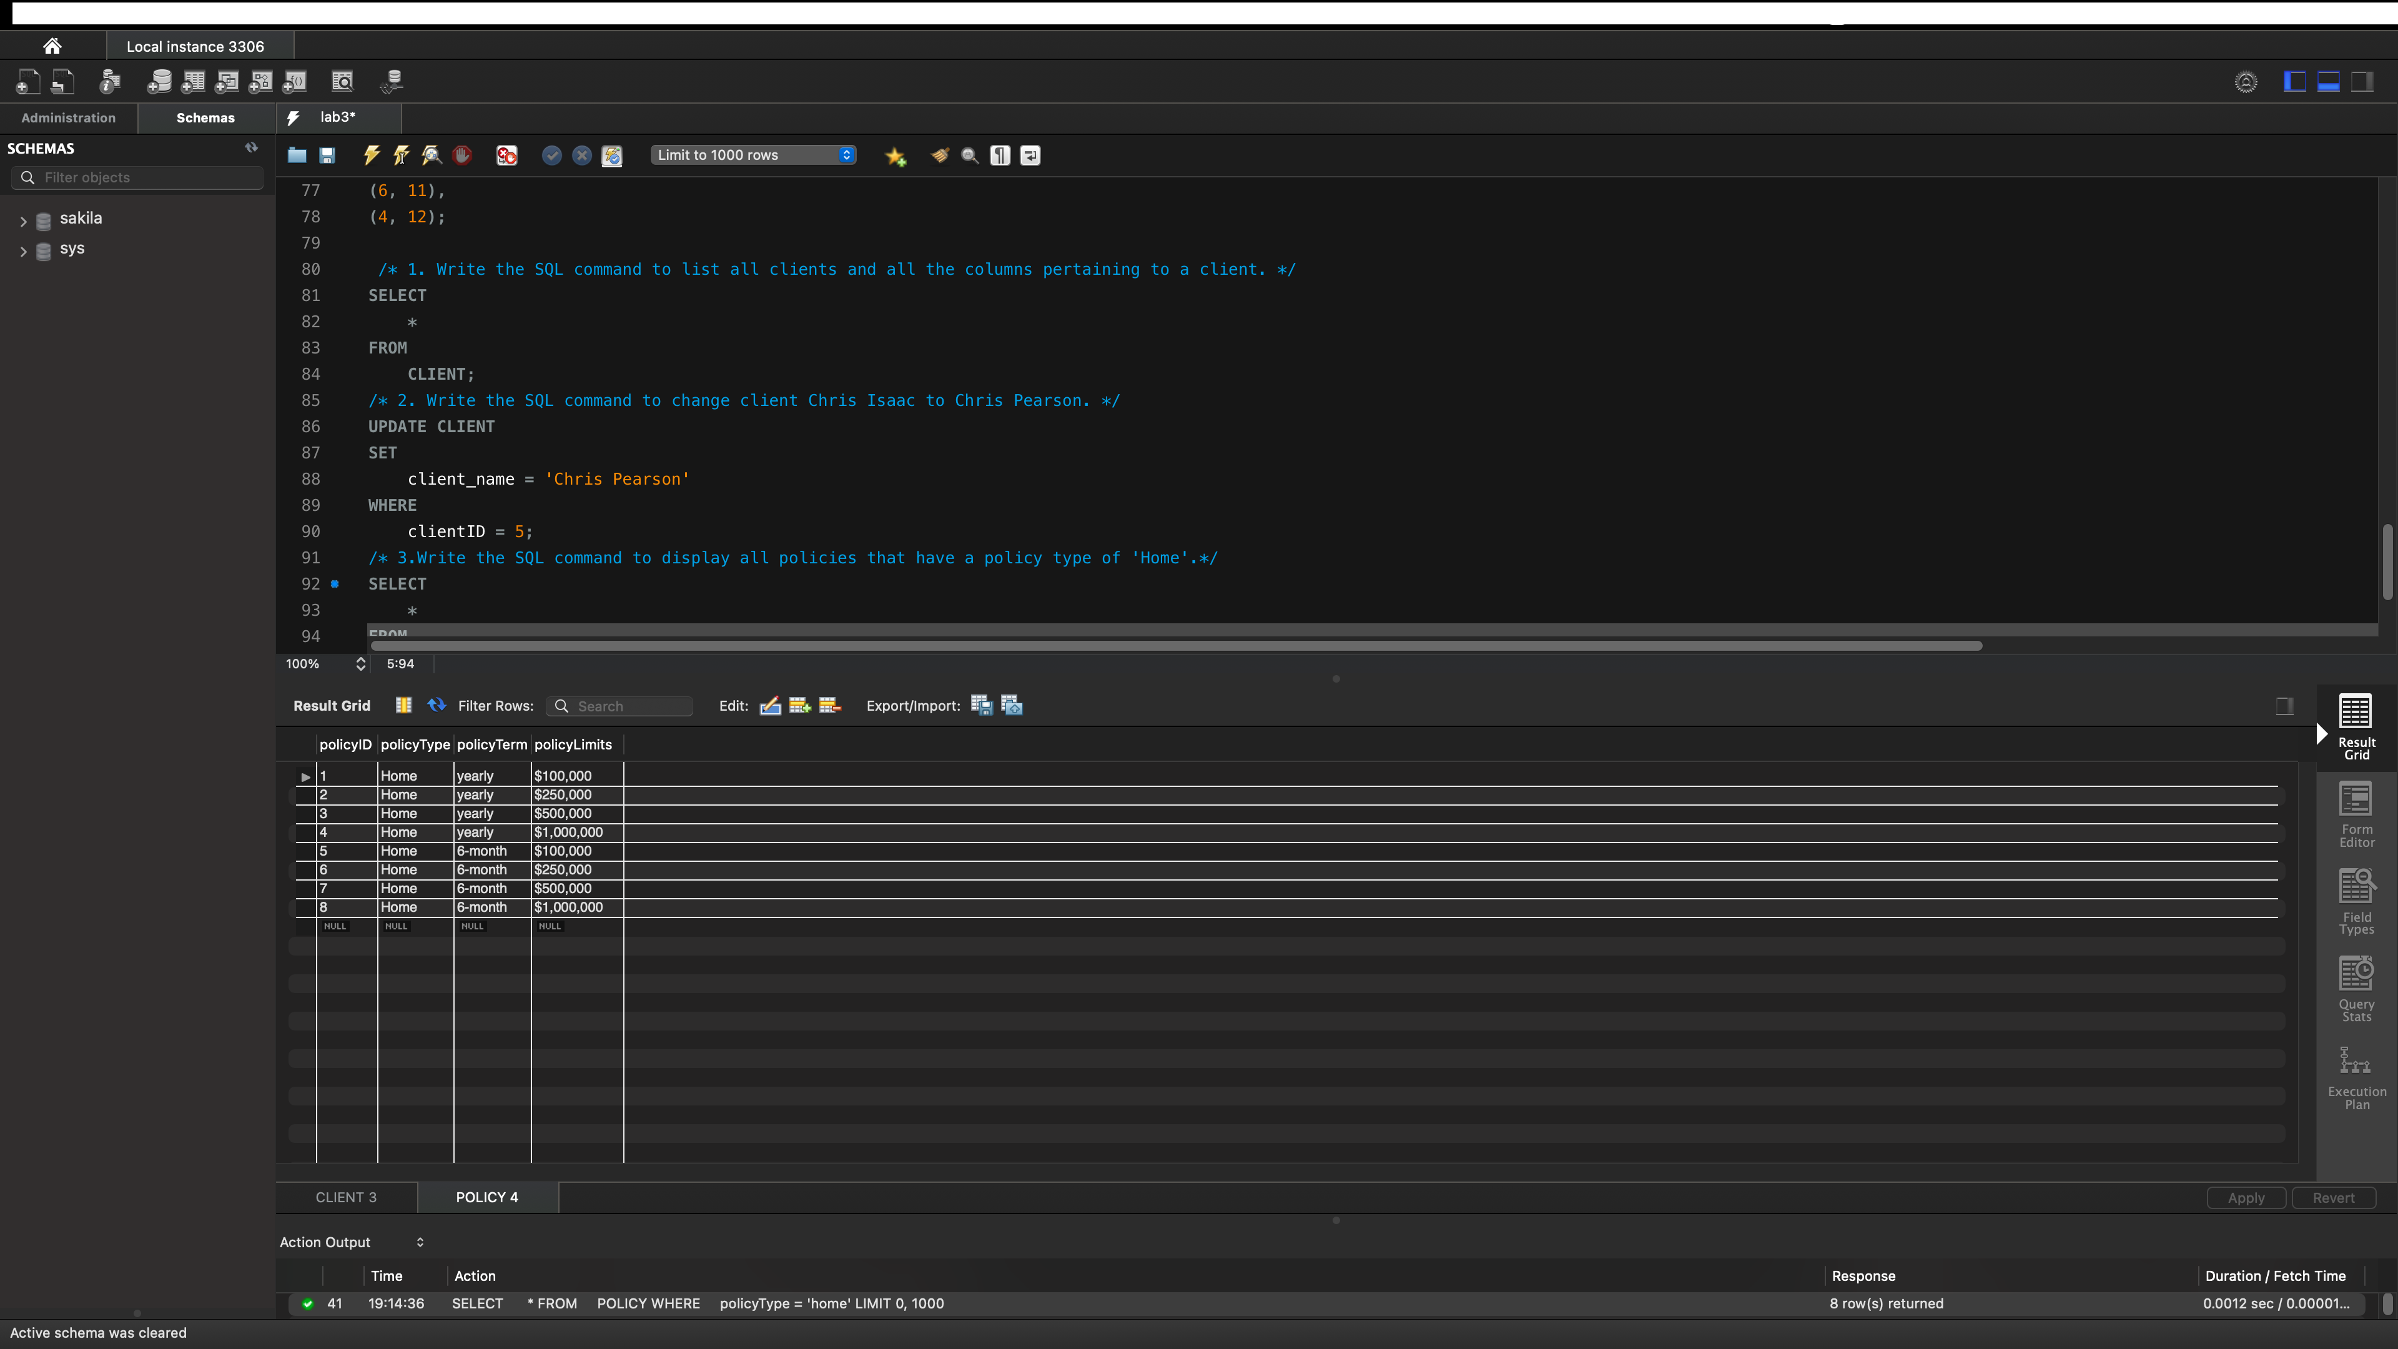Apply pending changes to the result grid
This screenshot has height=1349, width=2398.
(x=2244, y=1197)
